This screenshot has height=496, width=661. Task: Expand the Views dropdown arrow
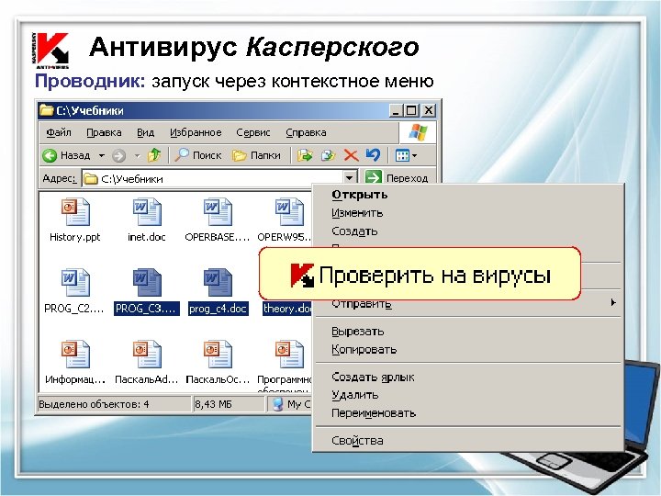(414, 155)
